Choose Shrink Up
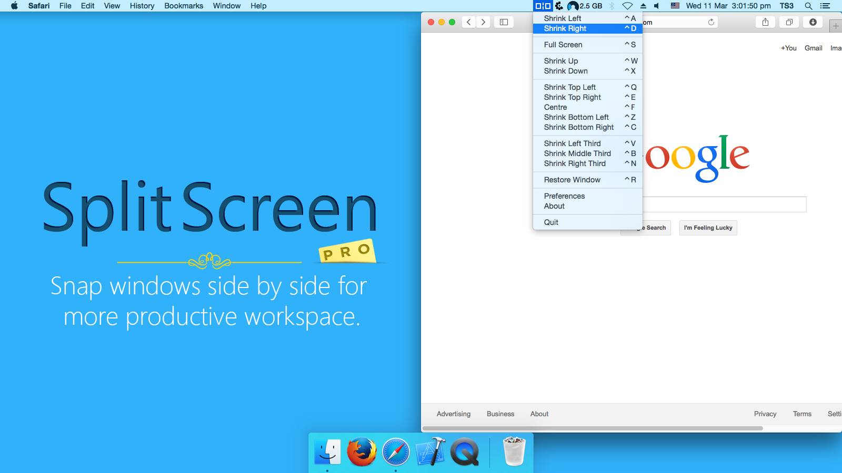 pyautogui.click(x=588, y=61)
